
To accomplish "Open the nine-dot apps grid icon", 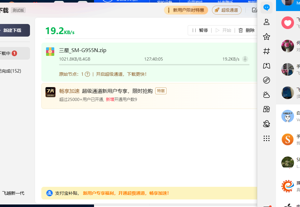I will point(267,138).
